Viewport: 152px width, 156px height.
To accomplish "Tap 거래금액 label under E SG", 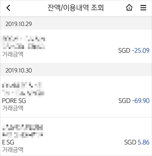I will point(13,149).
